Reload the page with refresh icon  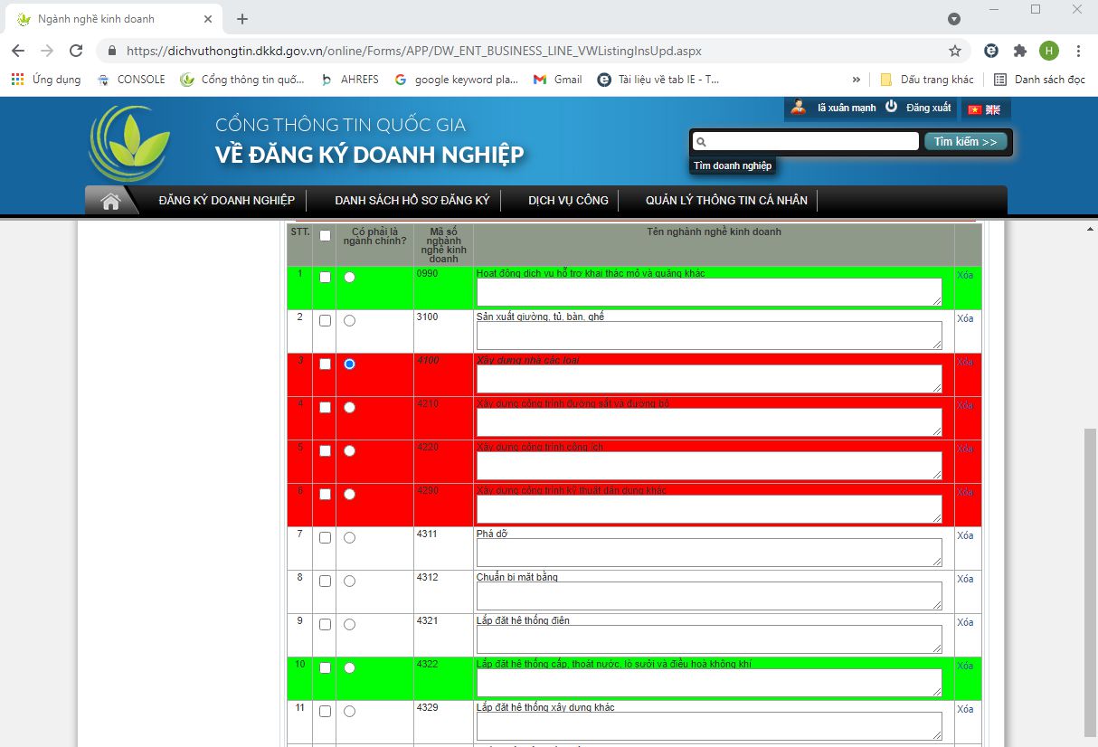coord(76,51)
